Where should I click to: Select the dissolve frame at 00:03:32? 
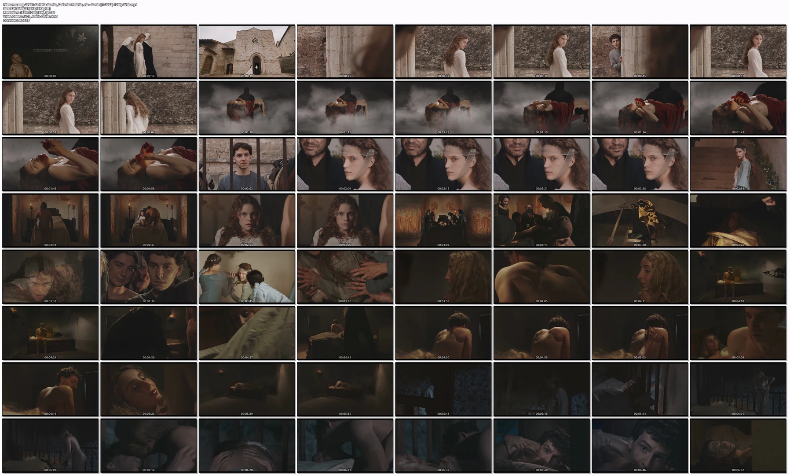point(51,277)
